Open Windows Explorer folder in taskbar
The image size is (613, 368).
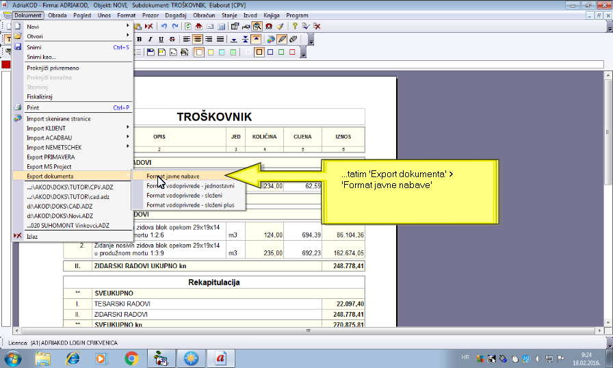click(42, 358)
